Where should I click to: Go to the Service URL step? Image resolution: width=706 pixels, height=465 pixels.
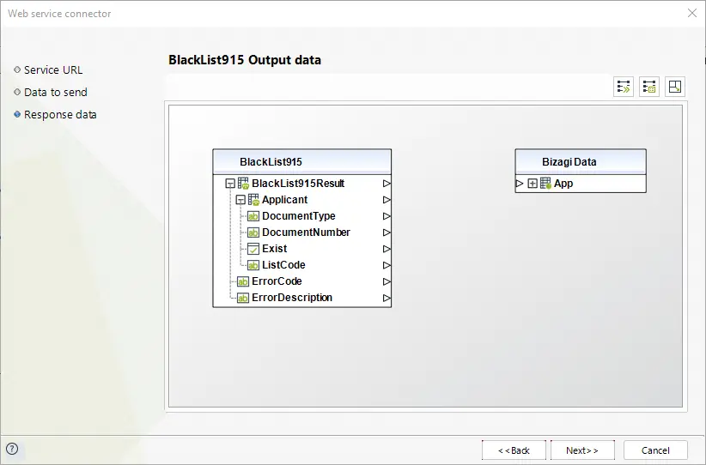pyautogui.click(x=48, y=69)
